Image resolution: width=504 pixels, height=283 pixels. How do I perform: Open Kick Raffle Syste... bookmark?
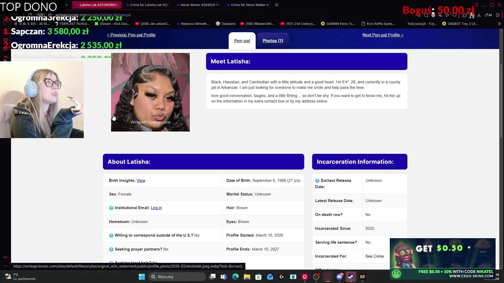pos(378,24)
